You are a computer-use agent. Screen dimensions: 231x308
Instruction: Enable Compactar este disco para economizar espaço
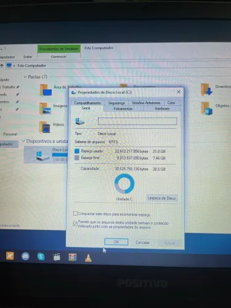75,213
